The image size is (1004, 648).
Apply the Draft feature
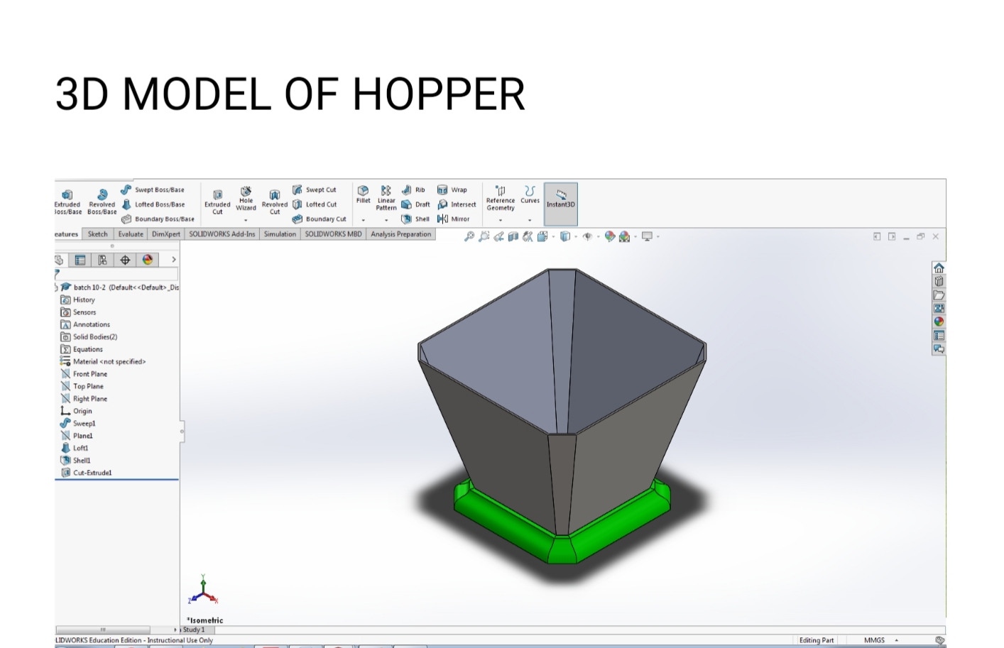tap(415, 204)
